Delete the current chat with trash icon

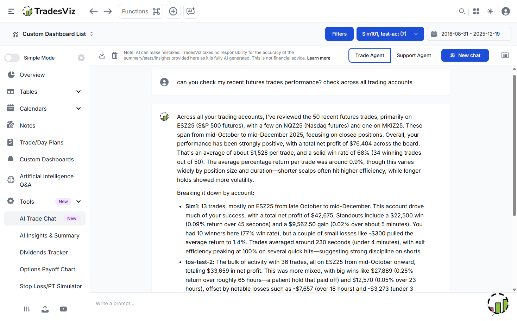(x=115, y=55)
